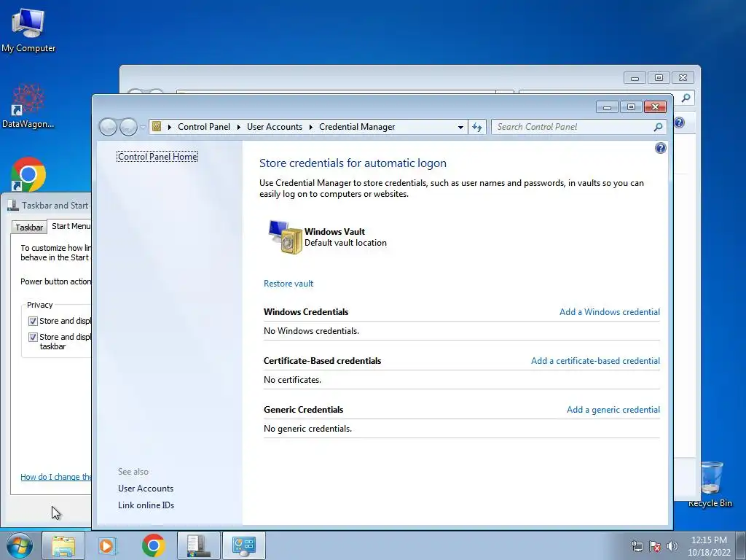Select the Start Menu tab

(71, 226)
